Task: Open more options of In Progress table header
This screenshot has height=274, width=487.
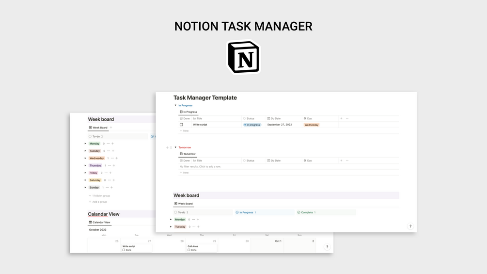Action: tap(347, 118)
